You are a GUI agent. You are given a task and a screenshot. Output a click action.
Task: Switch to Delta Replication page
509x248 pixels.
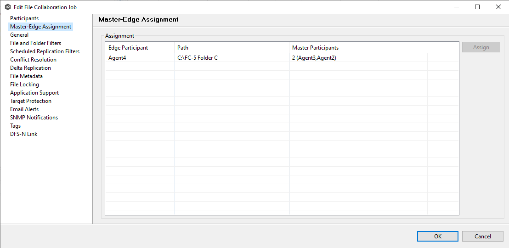pyautogui.click(x=30, y=68)
